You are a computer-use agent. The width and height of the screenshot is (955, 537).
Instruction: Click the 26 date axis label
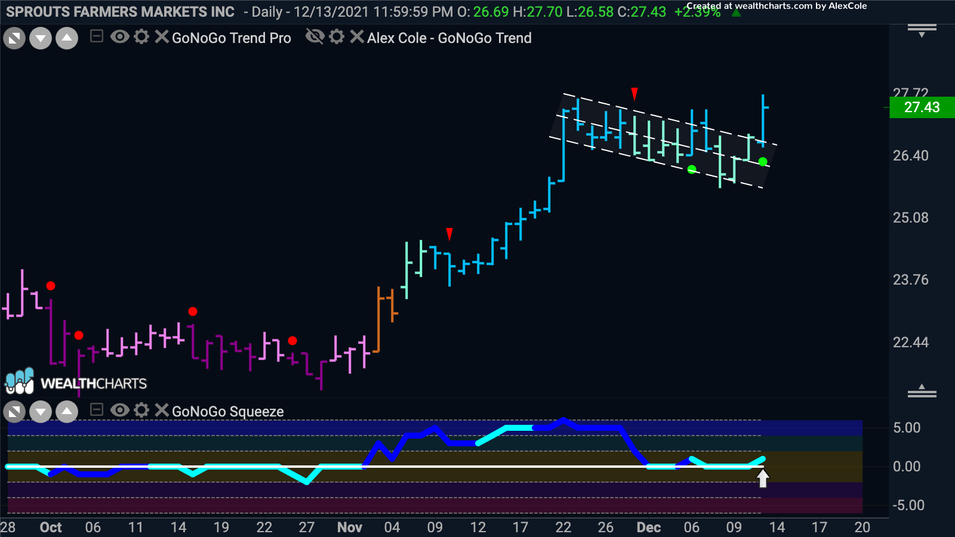point(606,527)
